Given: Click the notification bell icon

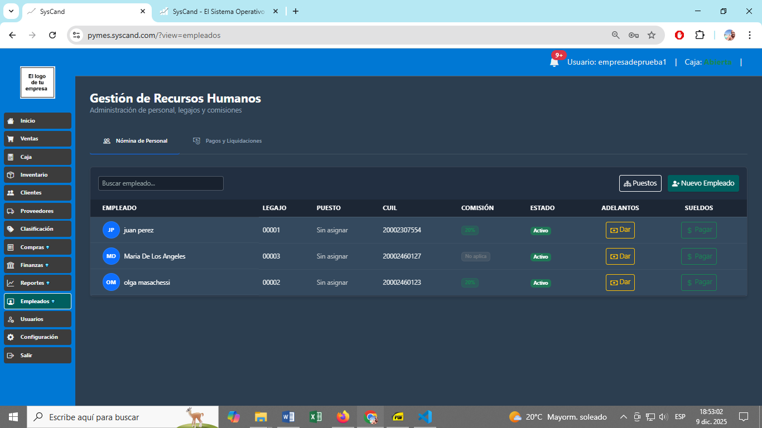Looking at the screenshot, I should pyautogui.click(x=554, y=62).
